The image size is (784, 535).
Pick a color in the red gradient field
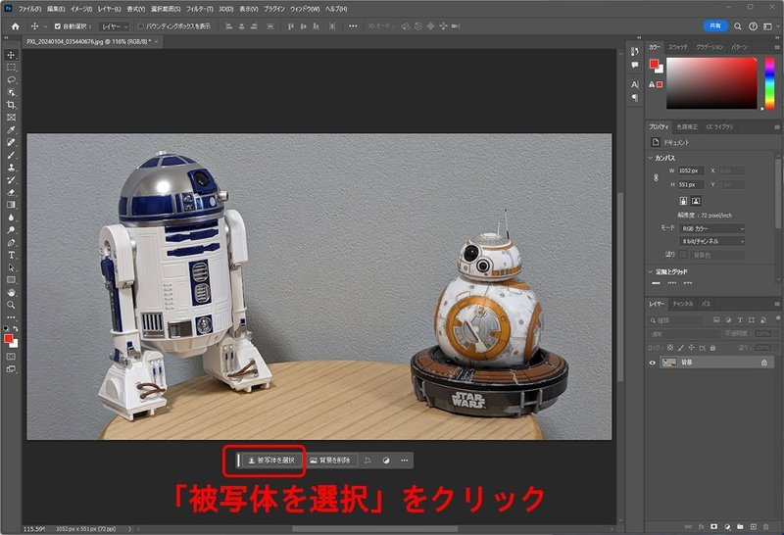[711, 82]
